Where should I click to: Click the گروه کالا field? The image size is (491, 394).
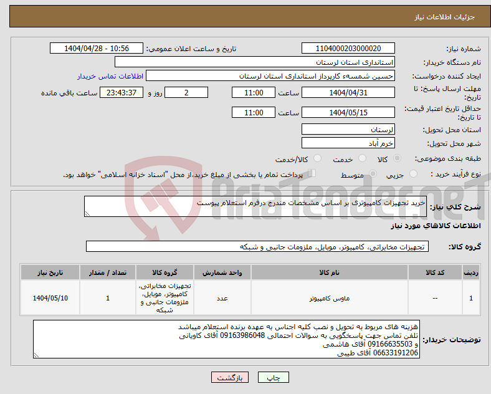pos(257,246)
